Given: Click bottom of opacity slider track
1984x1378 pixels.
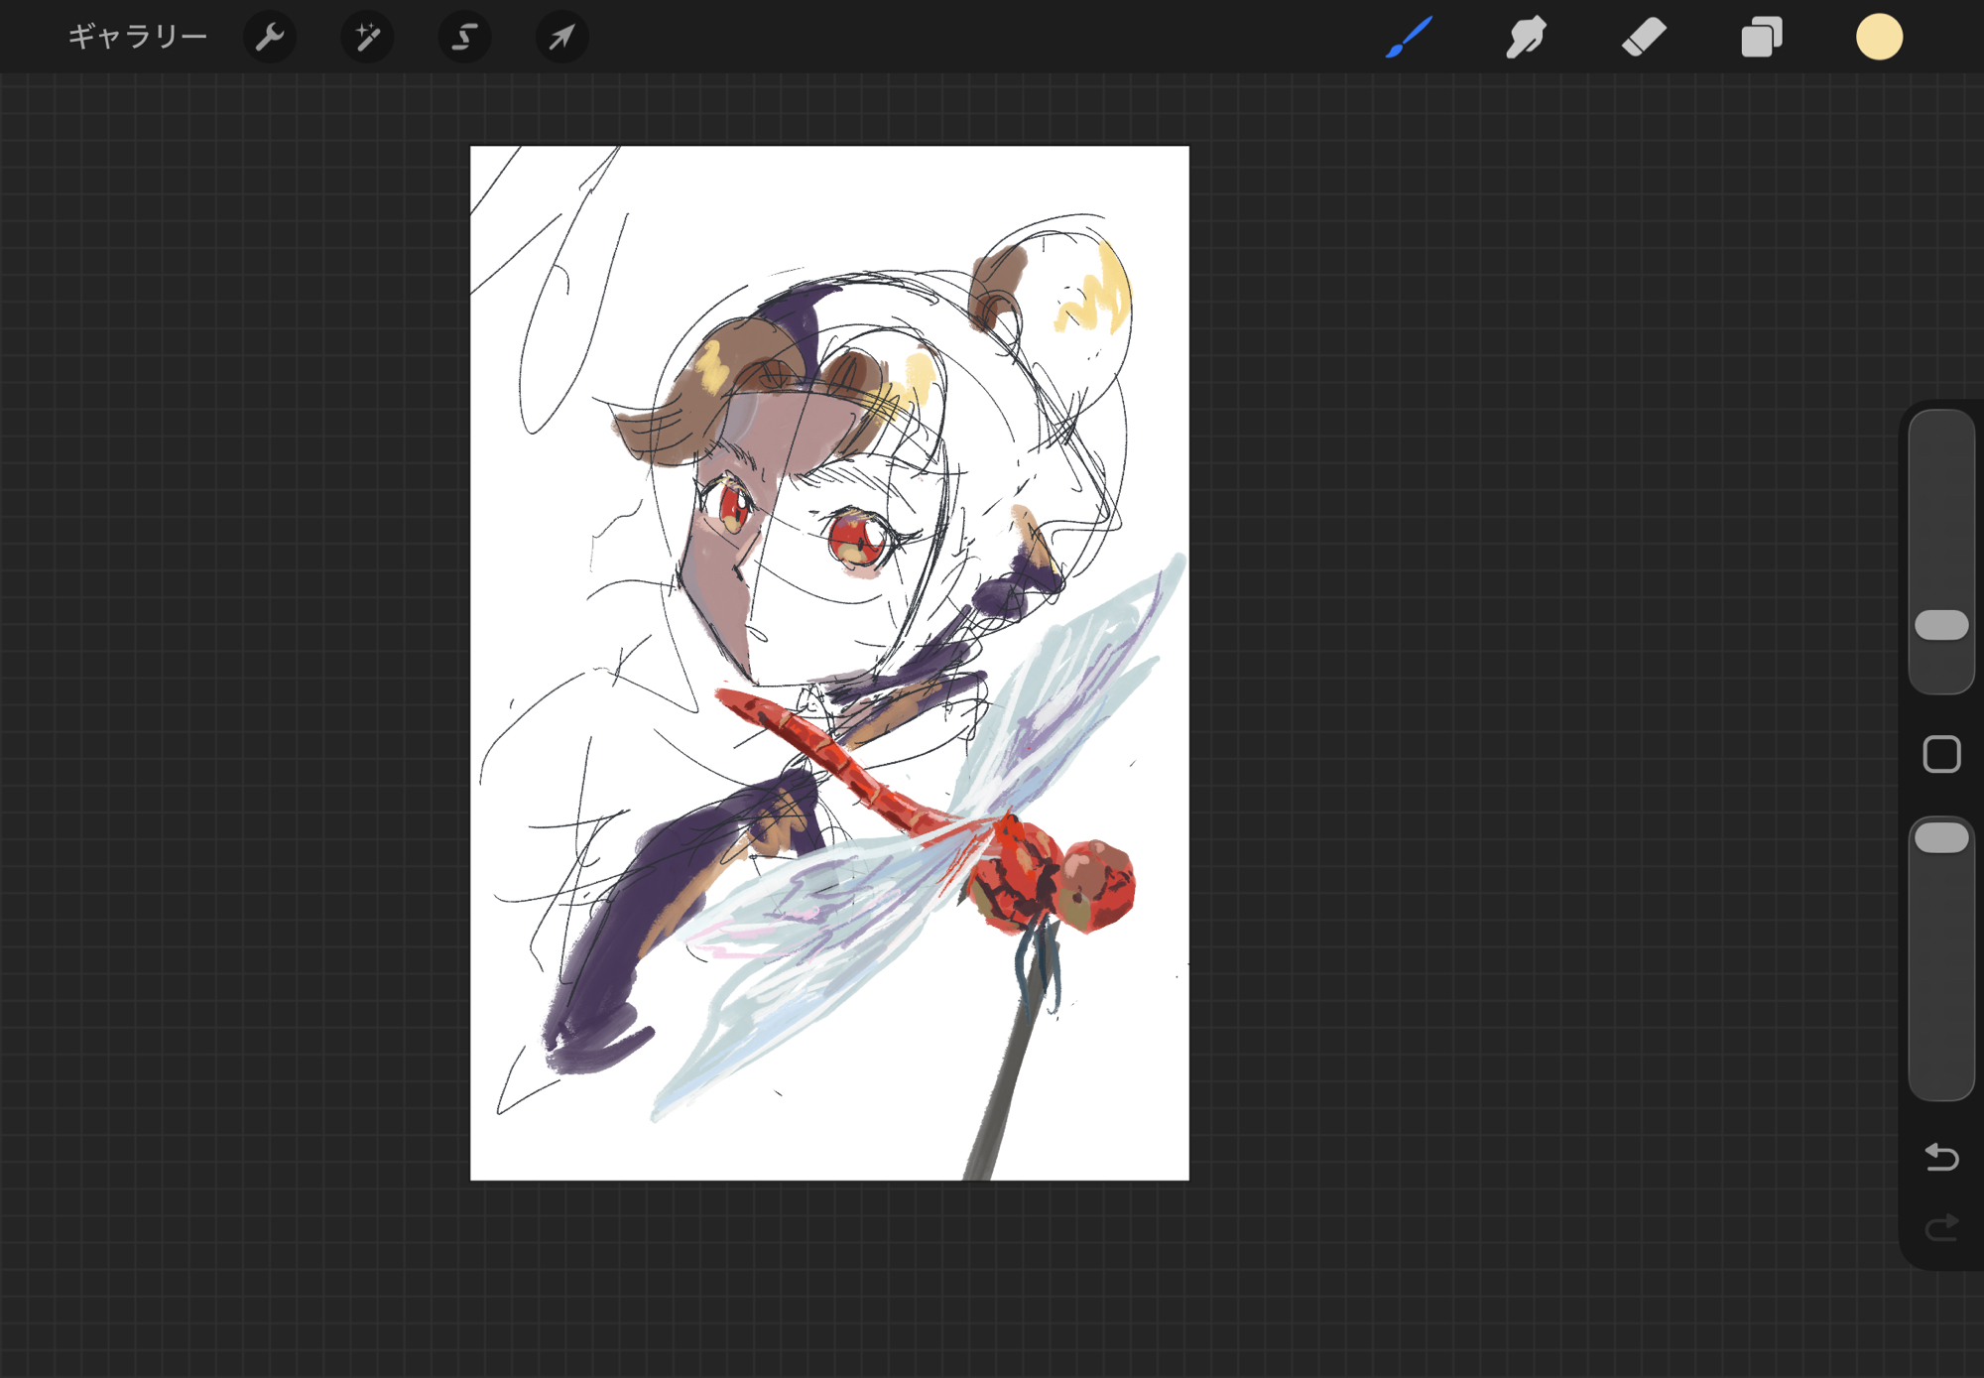Looking at the screenshot, I should click(1941, 1076).
